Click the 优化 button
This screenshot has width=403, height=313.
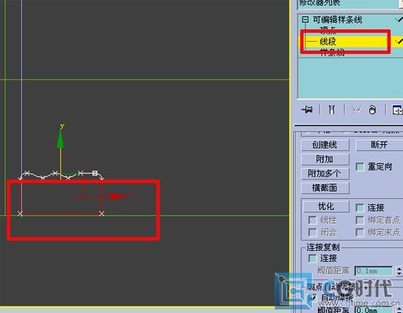click(326, 206)
